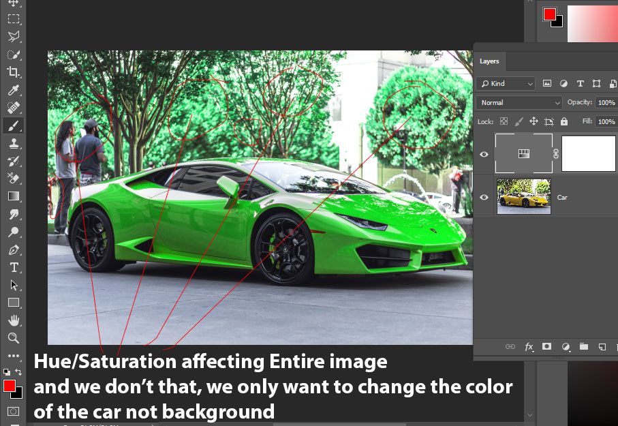618x426 pixels.
Task: Select the Car layer thumbnail
Action: pyautogui.click(x=523, y=197)
